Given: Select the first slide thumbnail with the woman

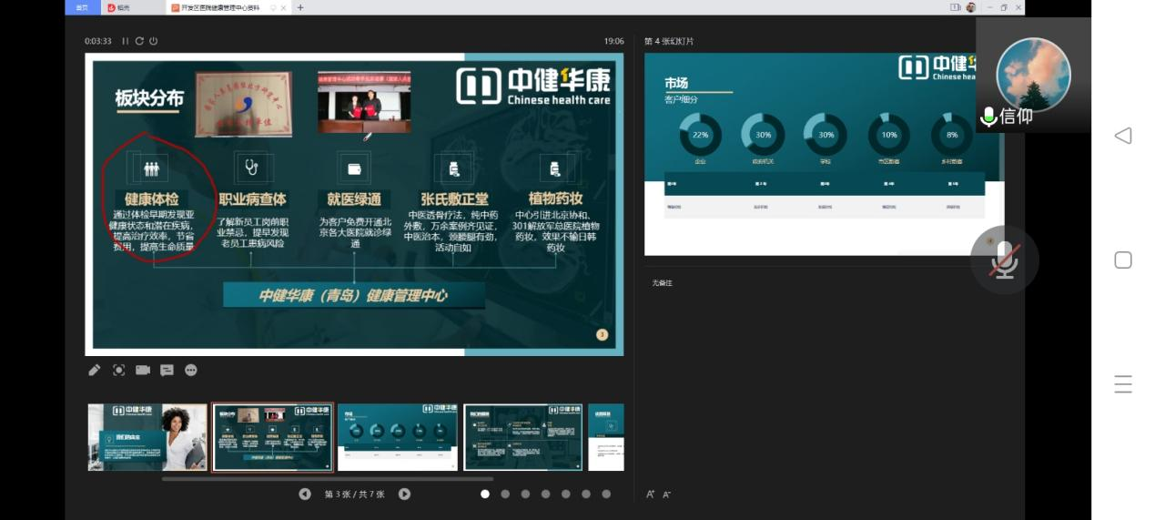Looking at the screenshot, I should coord(147,437).
